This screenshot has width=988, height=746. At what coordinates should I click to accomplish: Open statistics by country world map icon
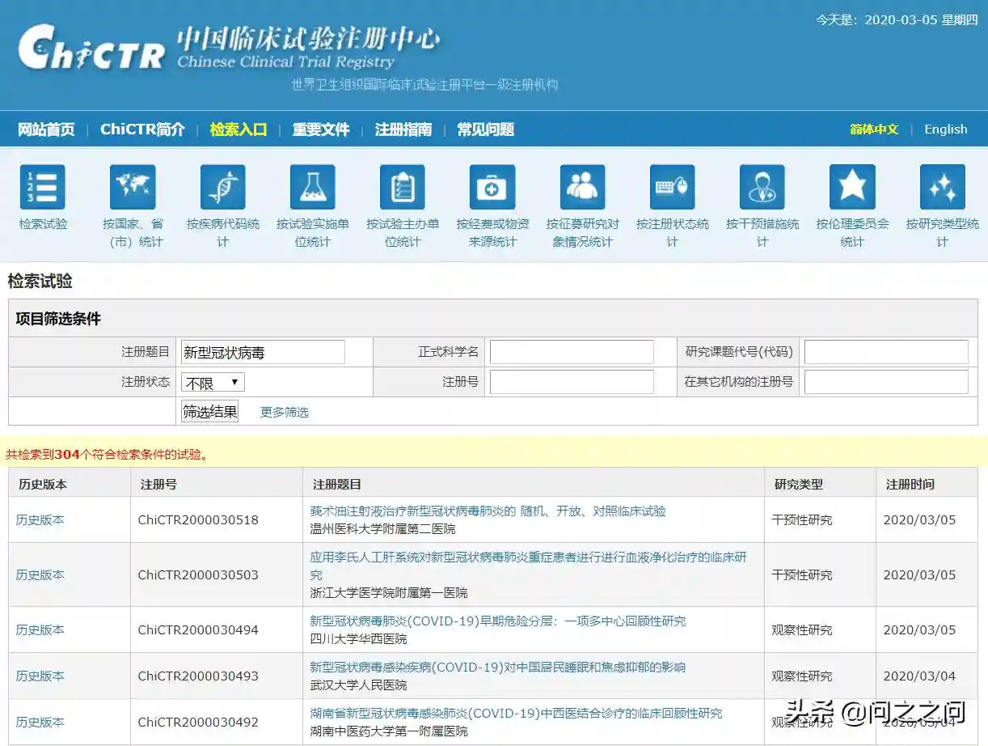click(x=133, y=188)
